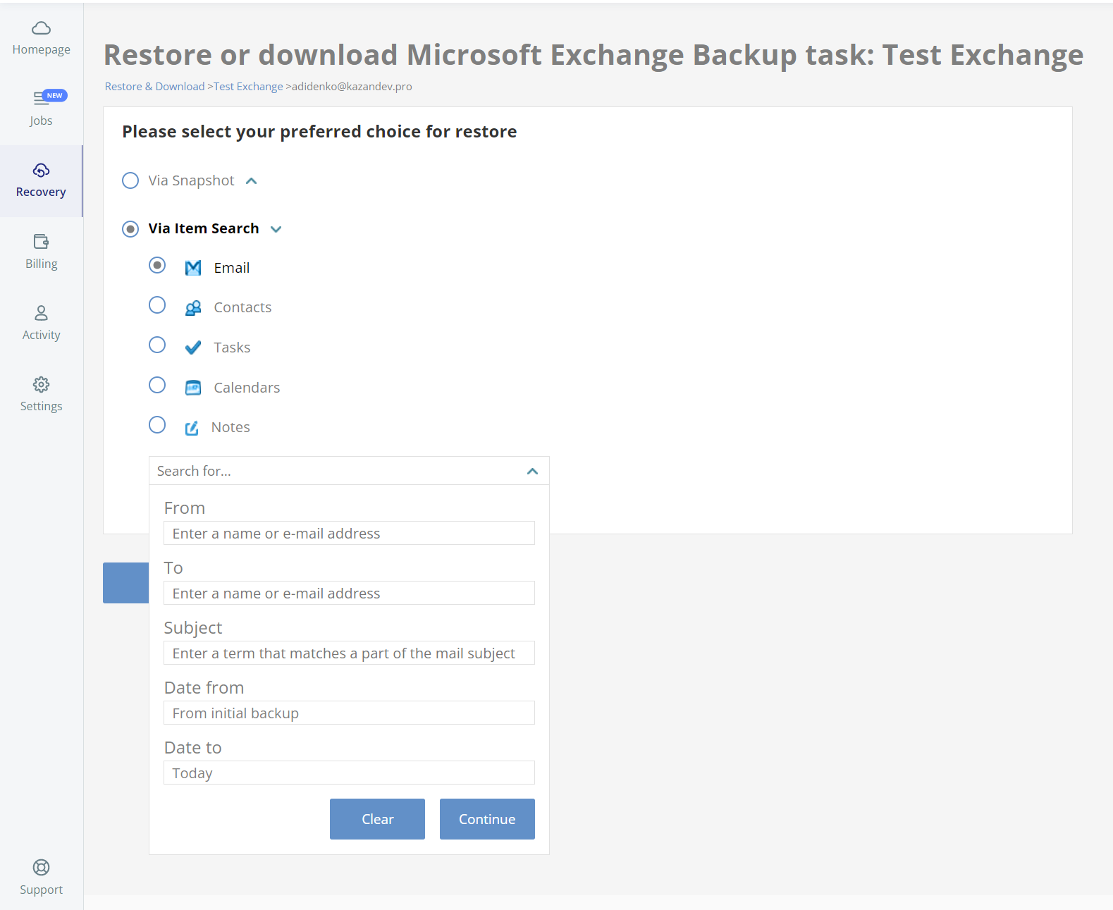This screenshot has width=1113, height=910.
Task: Click the Email envelope icon
Action: 193,268
